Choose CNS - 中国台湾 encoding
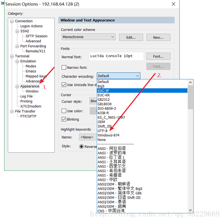Image resolution: width=224 pixels, height=222 pixels. (142, 211)
